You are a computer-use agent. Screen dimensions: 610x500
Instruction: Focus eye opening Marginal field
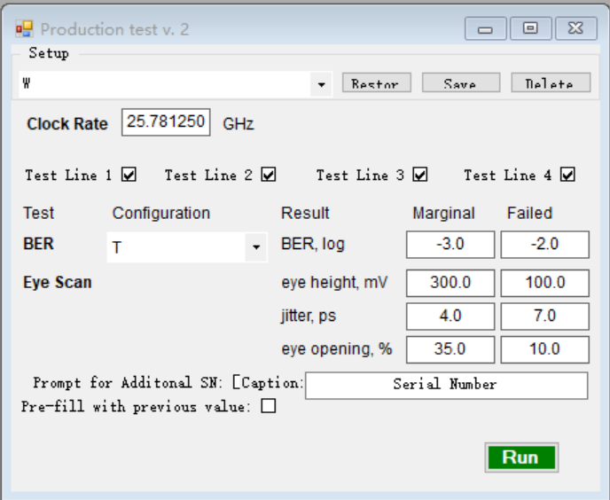[450, 349]
